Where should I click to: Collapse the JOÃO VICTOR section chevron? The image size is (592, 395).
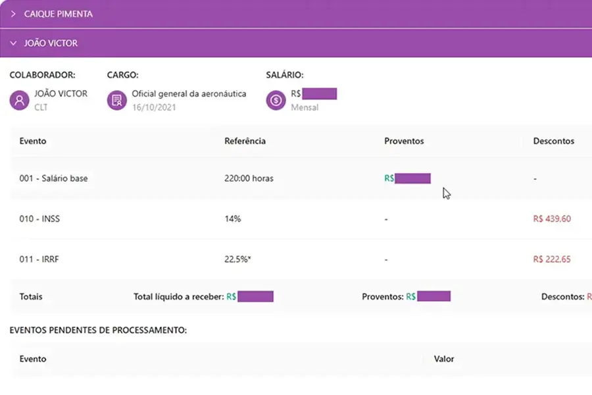coord(13,43)
